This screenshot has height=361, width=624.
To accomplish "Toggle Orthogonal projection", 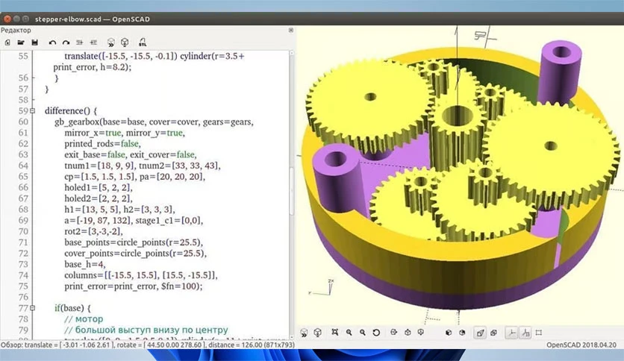I will coord(494,333).
